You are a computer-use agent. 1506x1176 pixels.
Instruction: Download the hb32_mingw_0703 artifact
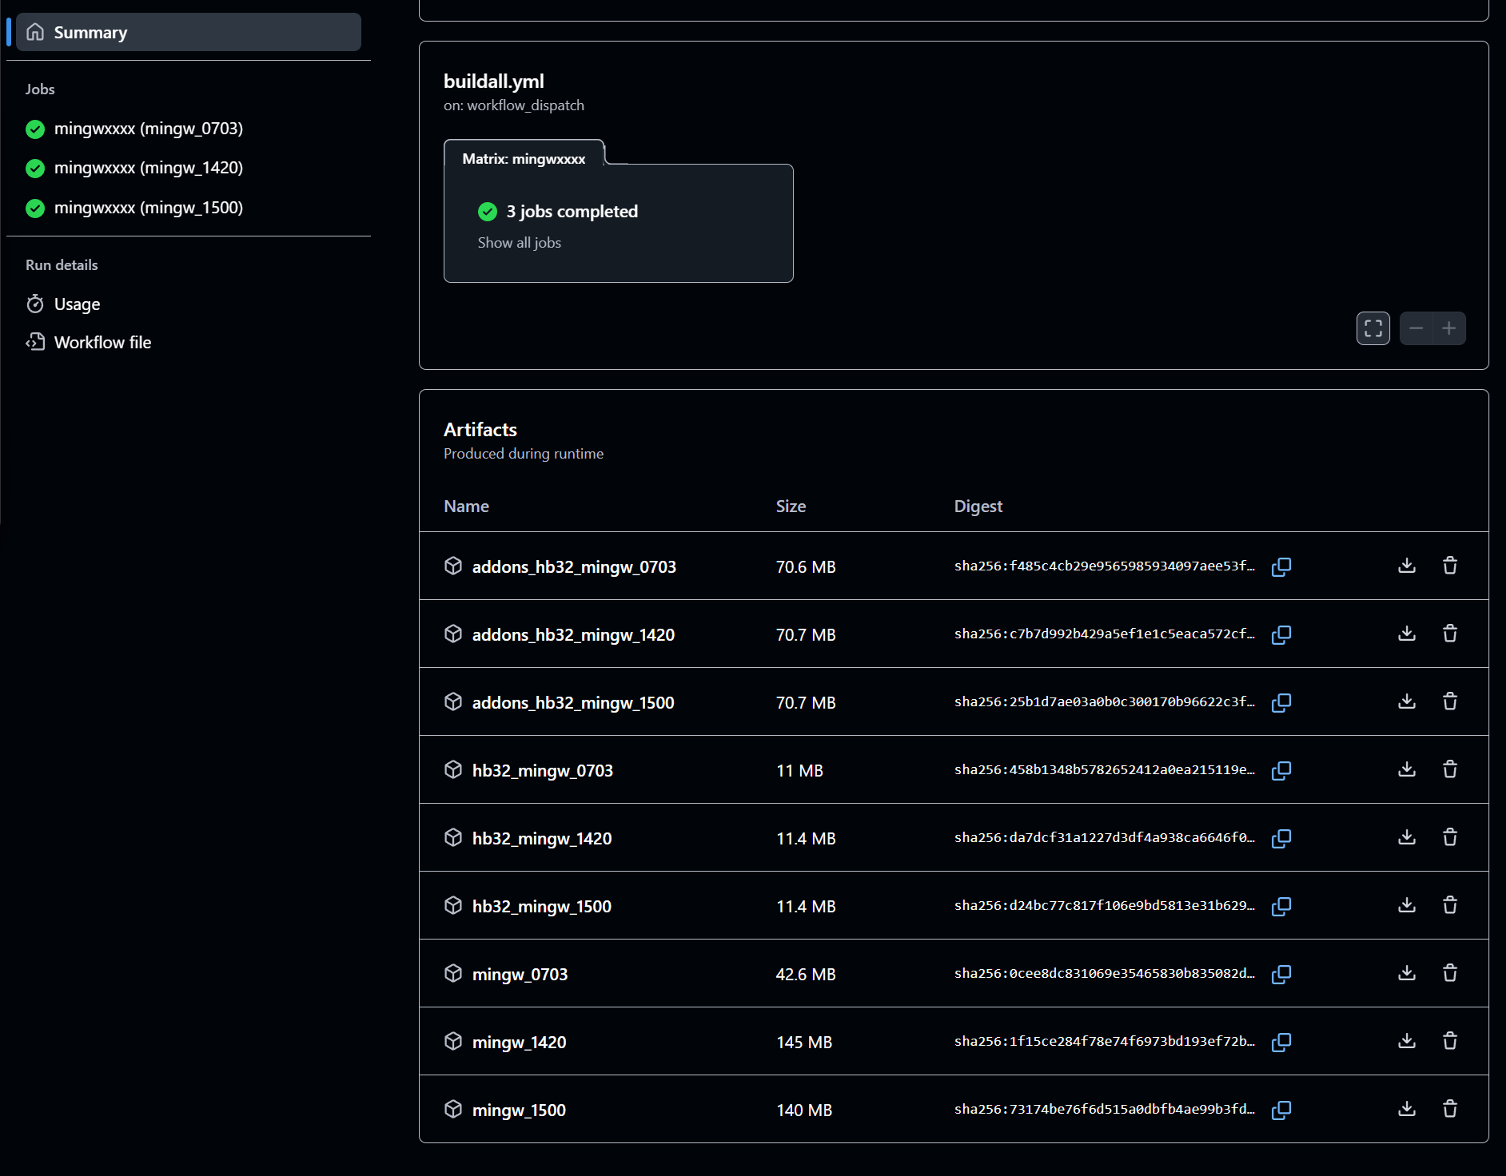[x=1407, y=769]
